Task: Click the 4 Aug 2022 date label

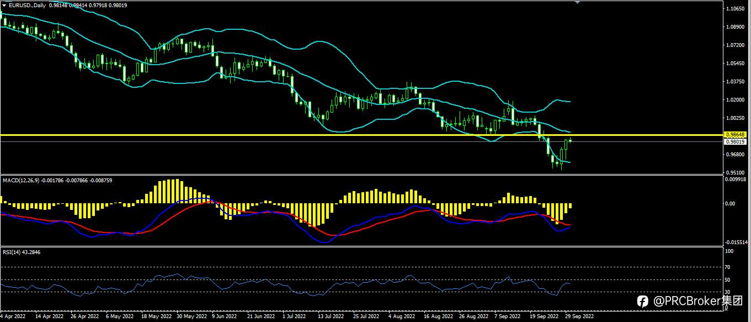Action: tap(402, 317)
